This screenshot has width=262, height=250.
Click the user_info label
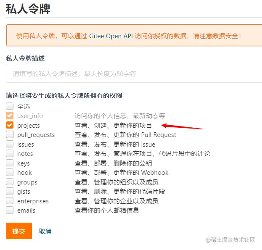(30, 116)
